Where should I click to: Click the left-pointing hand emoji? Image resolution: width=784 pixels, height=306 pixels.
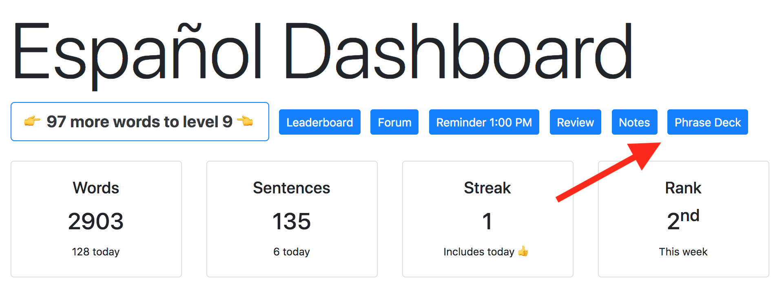point(245,121)
